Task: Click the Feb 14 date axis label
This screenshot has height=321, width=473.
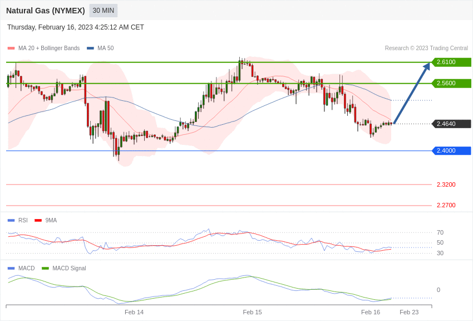Action: pyautogui.click(x=134, y=312)
